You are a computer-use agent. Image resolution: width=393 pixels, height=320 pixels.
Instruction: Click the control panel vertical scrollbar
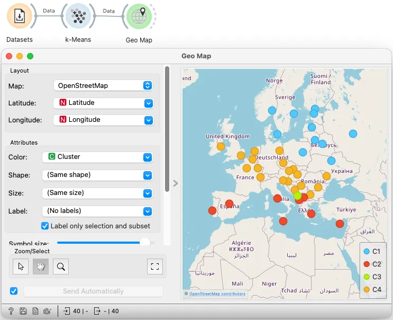coord(167,129)
